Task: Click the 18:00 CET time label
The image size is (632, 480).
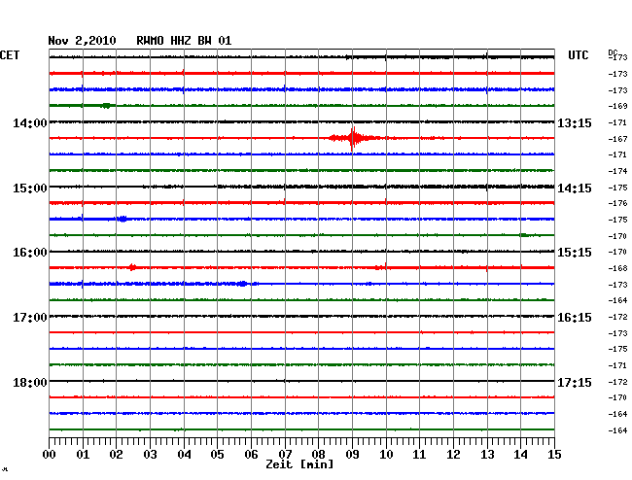Action: tap(30, 382)
